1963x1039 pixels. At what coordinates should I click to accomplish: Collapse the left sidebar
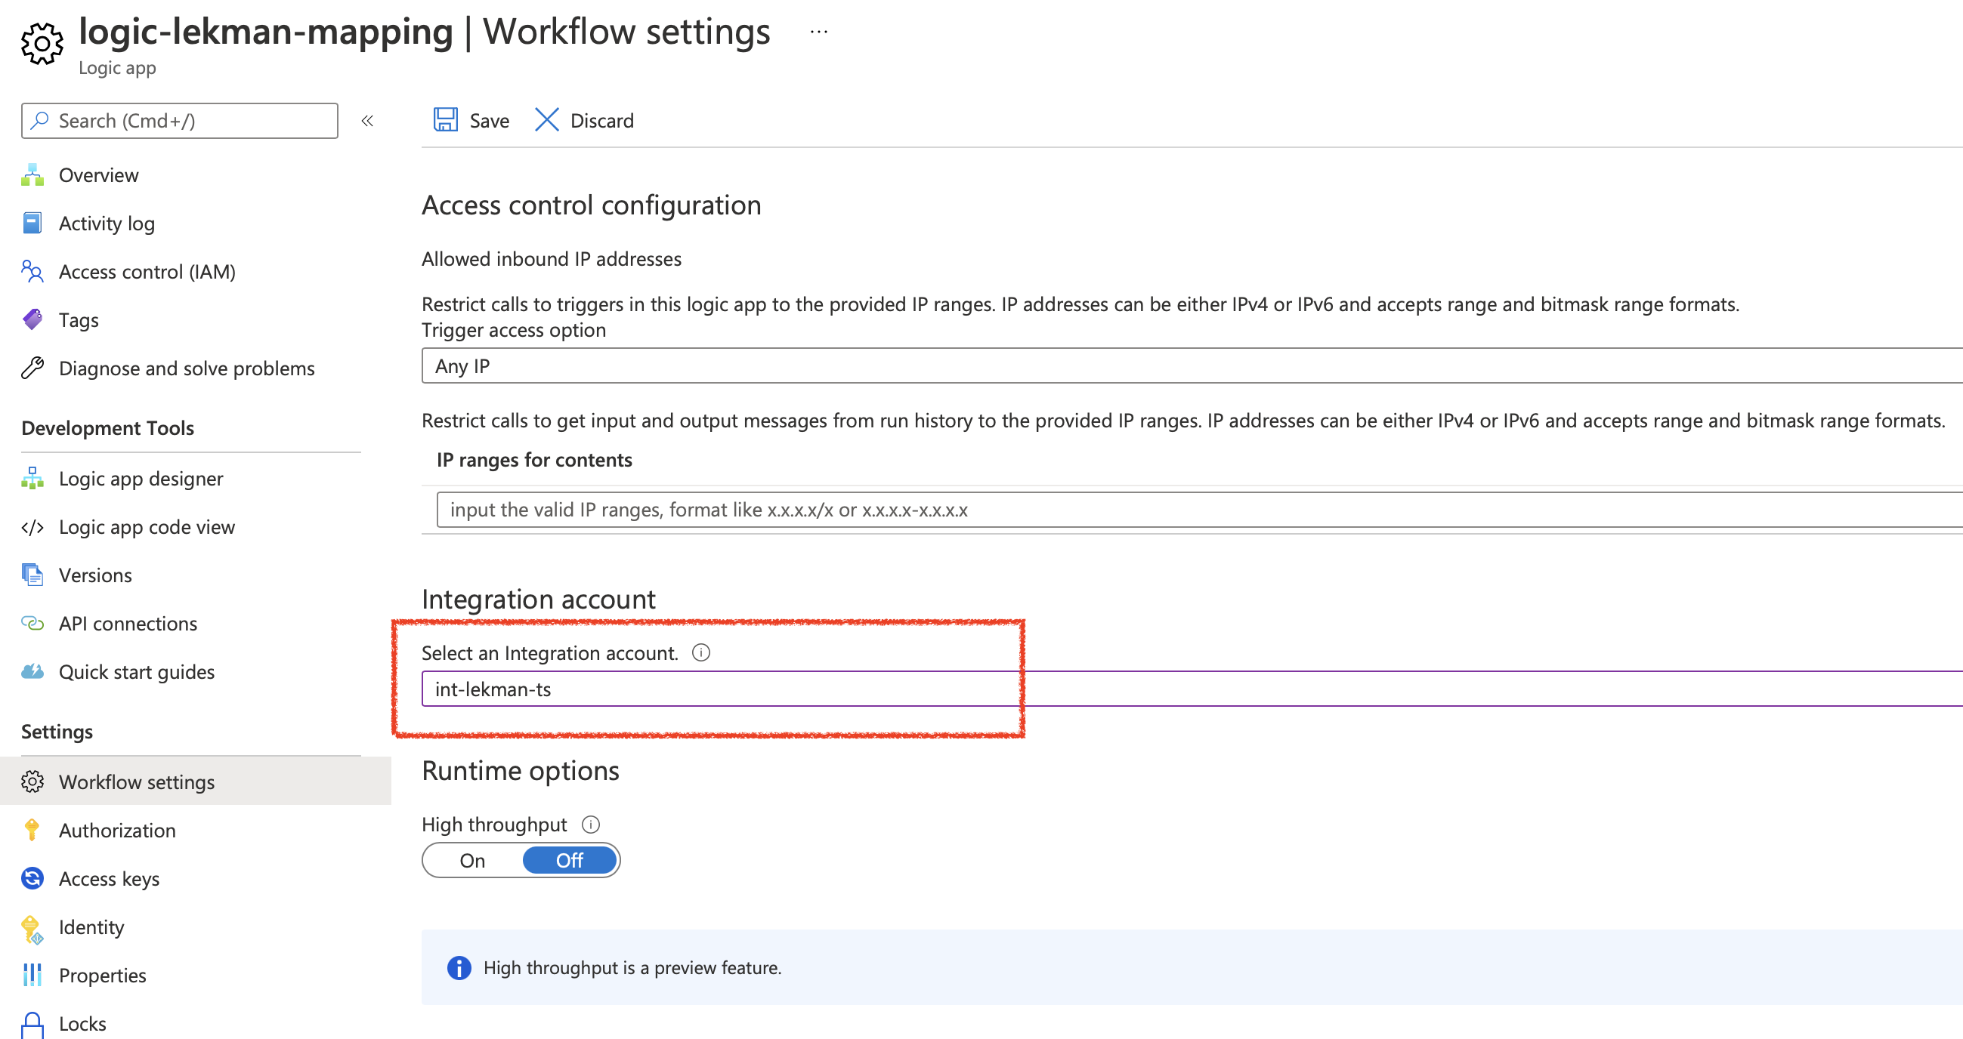click(x=368, y=120)
